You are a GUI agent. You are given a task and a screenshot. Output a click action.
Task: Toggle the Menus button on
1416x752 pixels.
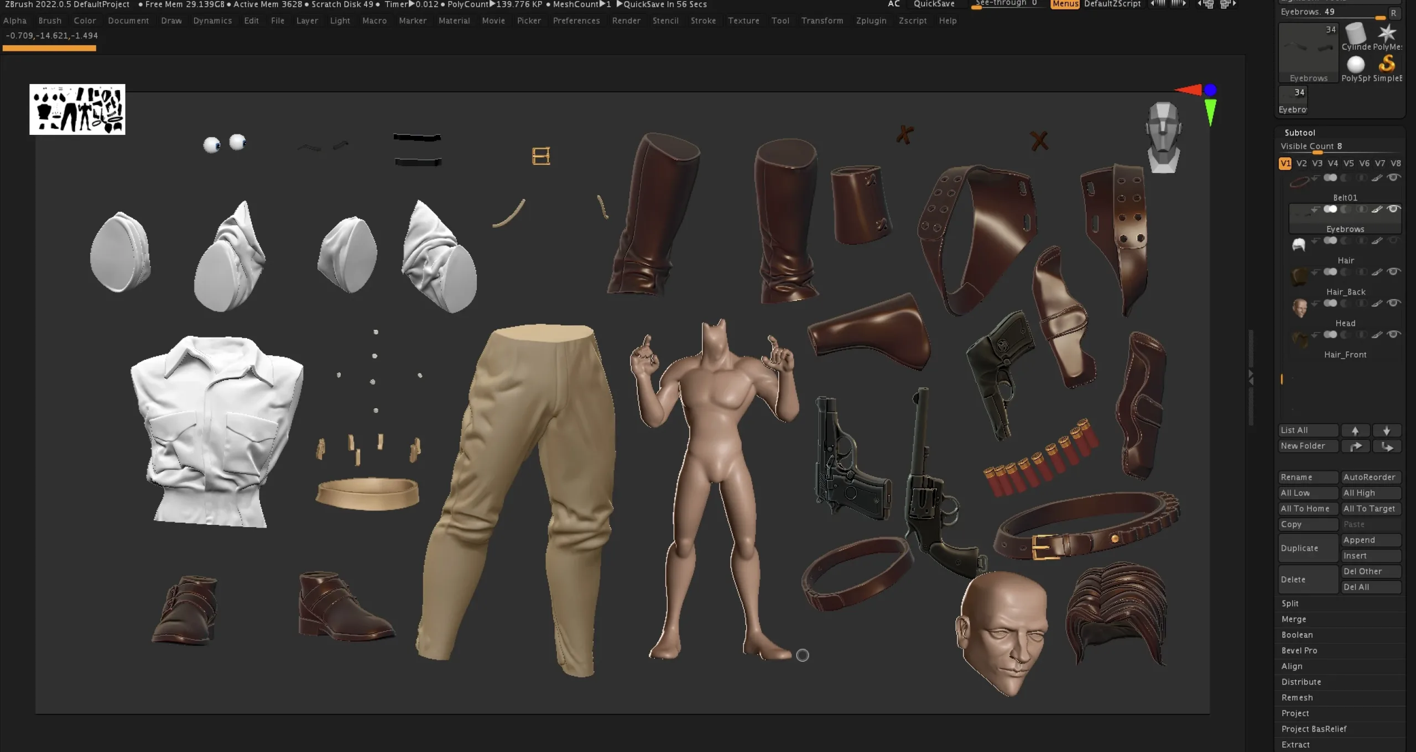pyautogui.click(x=1065, y=4)
